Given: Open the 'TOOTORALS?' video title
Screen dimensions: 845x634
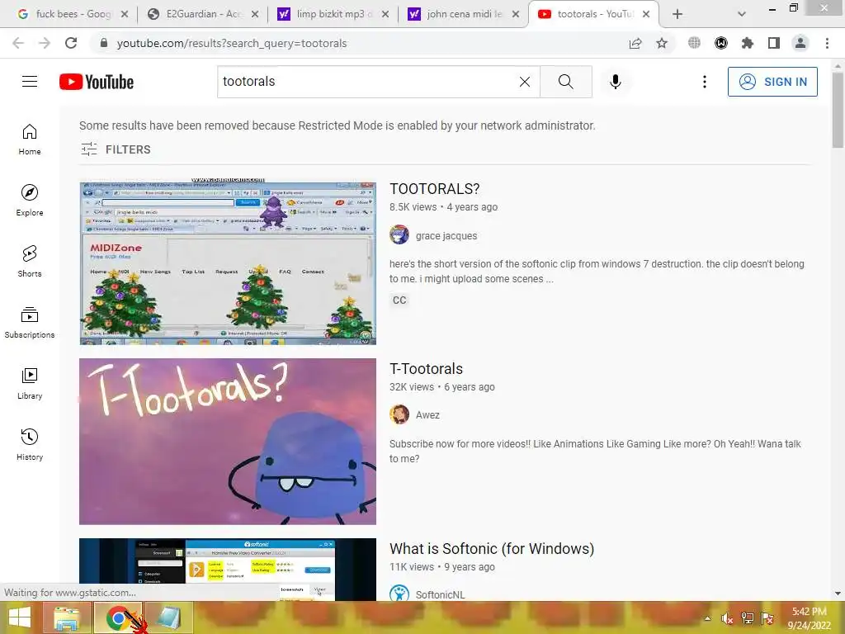Looking at the screenshot, I should [x=434, y=189].
